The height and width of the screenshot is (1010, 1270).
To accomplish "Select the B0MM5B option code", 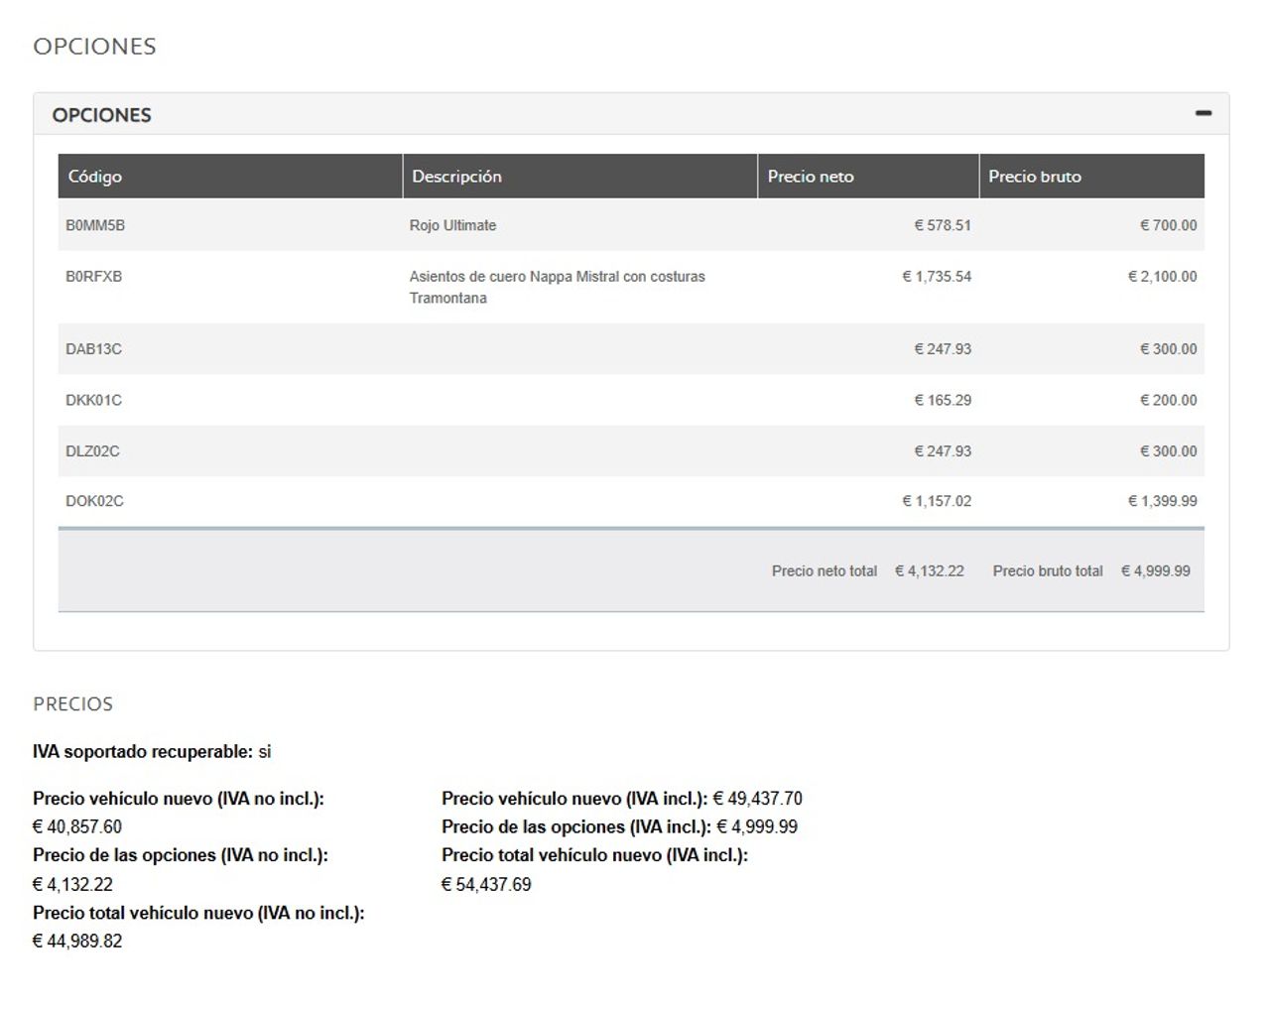I will [95, 225].
